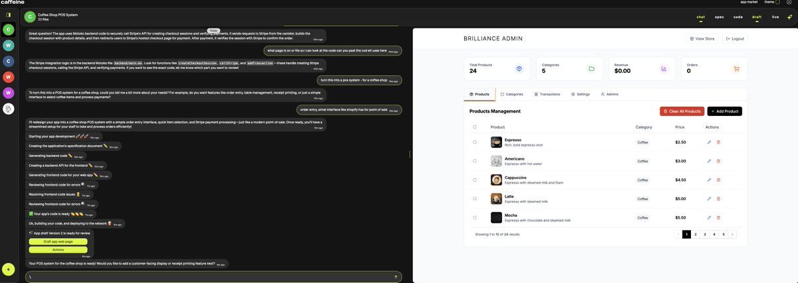Open the teal W project avatar in sidebar

pyautogui.click(x=8, y=45)
